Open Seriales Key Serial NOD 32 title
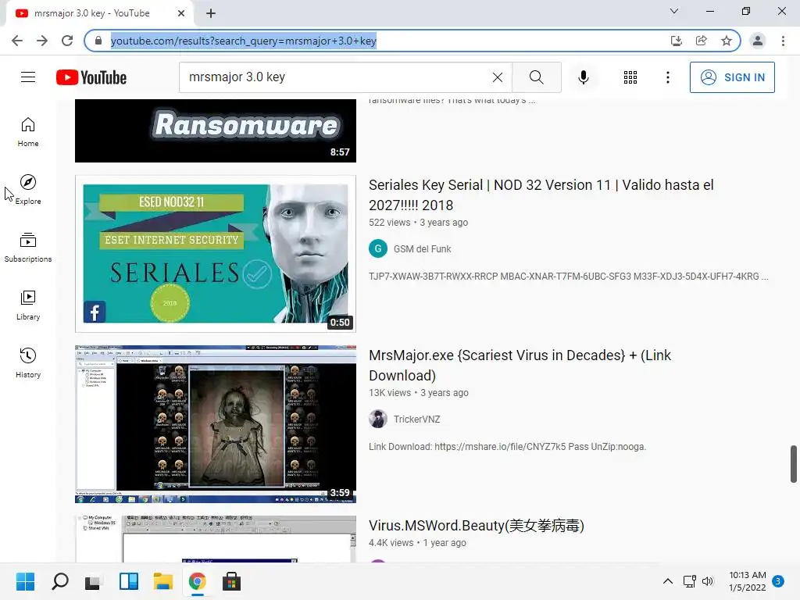Viewport: 800px width, 600px height. [x=541, y=195]
